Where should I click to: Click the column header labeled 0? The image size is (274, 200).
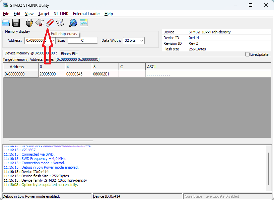pyautogui.click(x=52, y=67)
